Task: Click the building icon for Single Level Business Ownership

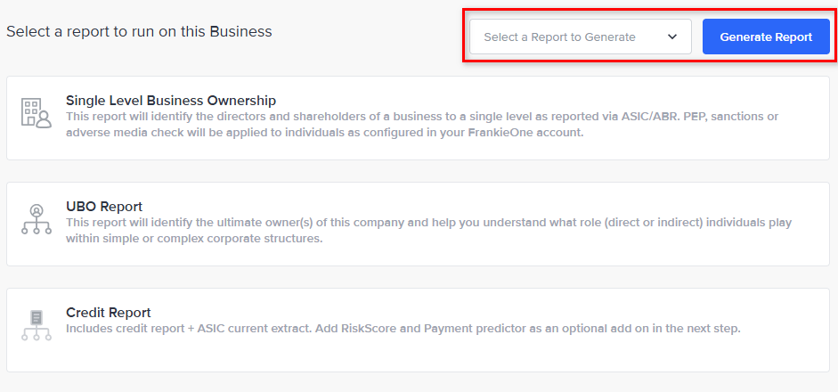Action: (37, 113)
